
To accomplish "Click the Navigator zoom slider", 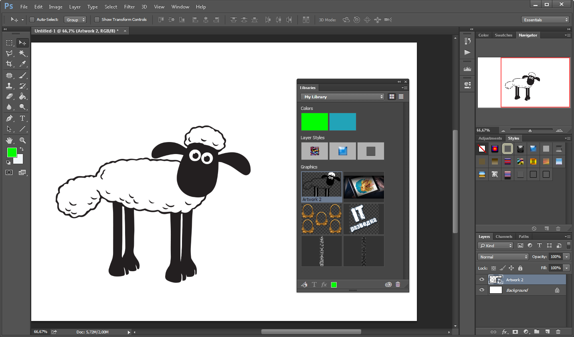I will 530,130.
